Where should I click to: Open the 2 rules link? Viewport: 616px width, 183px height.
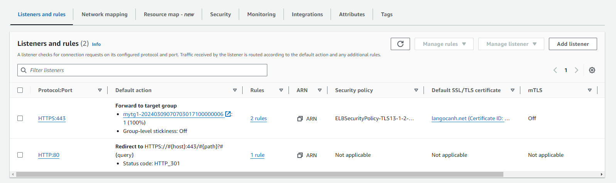pos(258,118)
